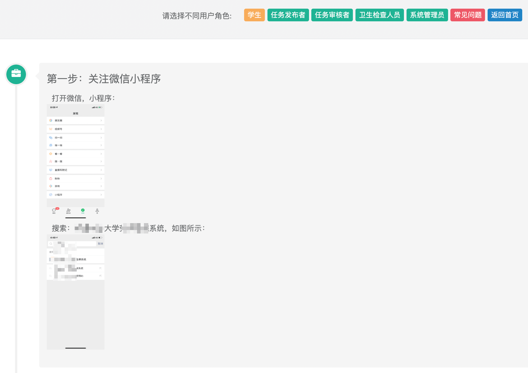
Task: Select the 系统管理员 role
Action: tap(427, 15)
